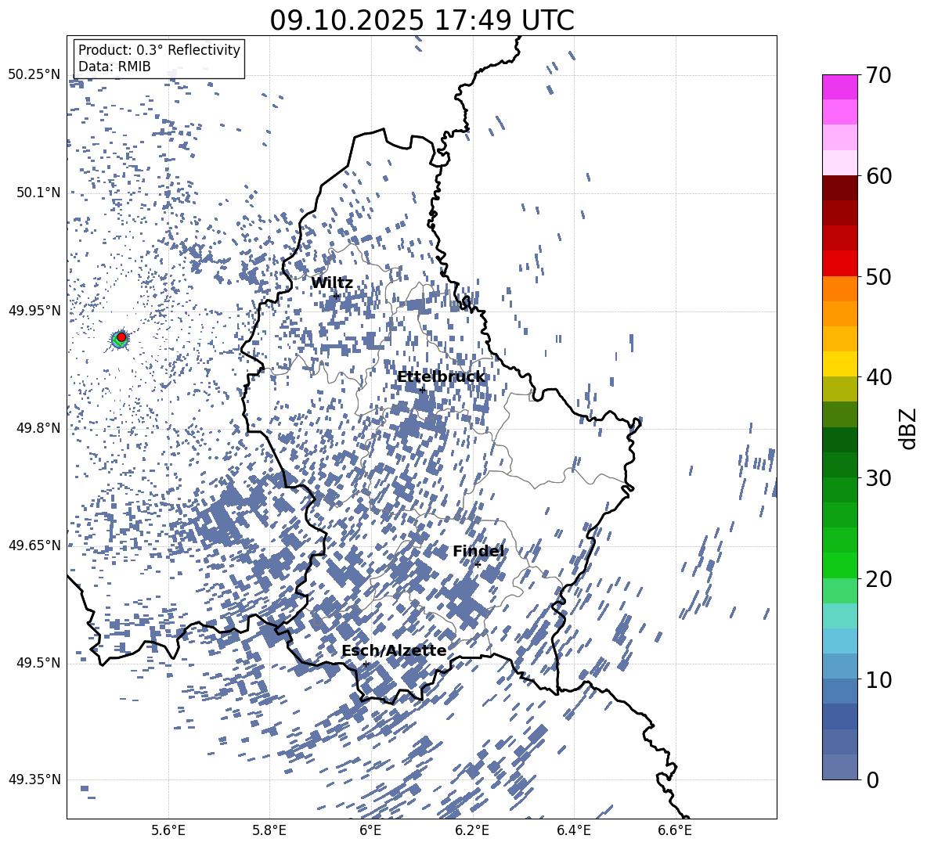Click the bright green colorbar swatch above 20
927x846 pixels.
[839, 565]
